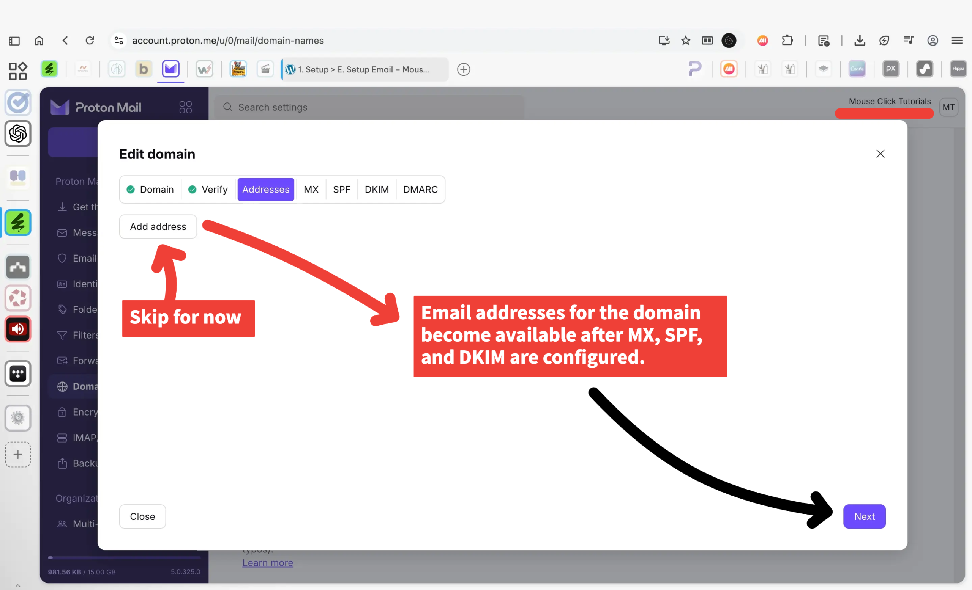Viewport: 972px width, 590px height.
Task: Switch to the DKIM tab
Action: coord(376,190)
